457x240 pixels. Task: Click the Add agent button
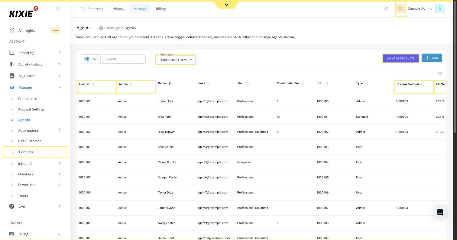432,58
